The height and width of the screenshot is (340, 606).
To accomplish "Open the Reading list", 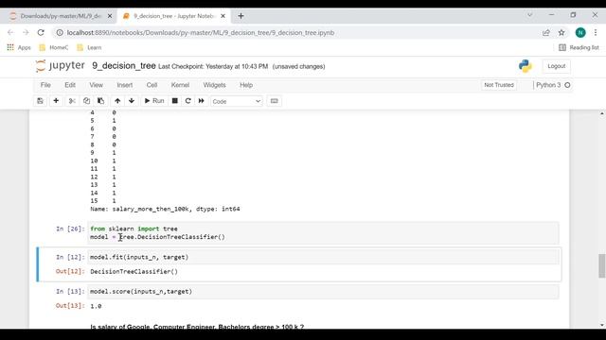I will [x=579, y=47].
